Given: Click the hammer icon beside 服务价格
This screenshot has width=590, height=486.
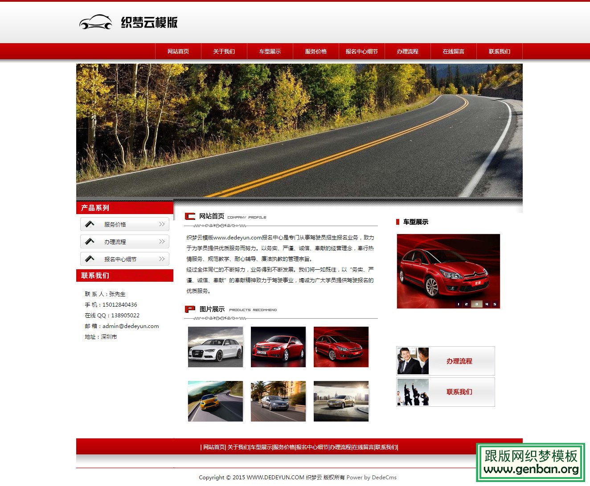Looking at the screenshot, I should click(90, 224).
